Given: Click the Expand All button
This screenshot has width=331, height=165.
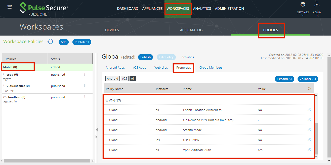Looking at the screenshot, I should point(284,79).
